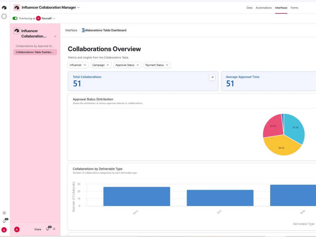
Task: Click the base icon beside Influencer Collaboration Manager
Action: click(17, 8)
